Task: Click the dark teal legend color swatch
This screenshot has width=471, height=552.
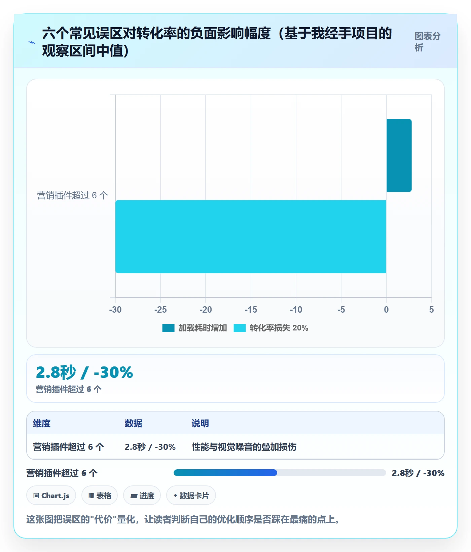Action: click(168, 328)
